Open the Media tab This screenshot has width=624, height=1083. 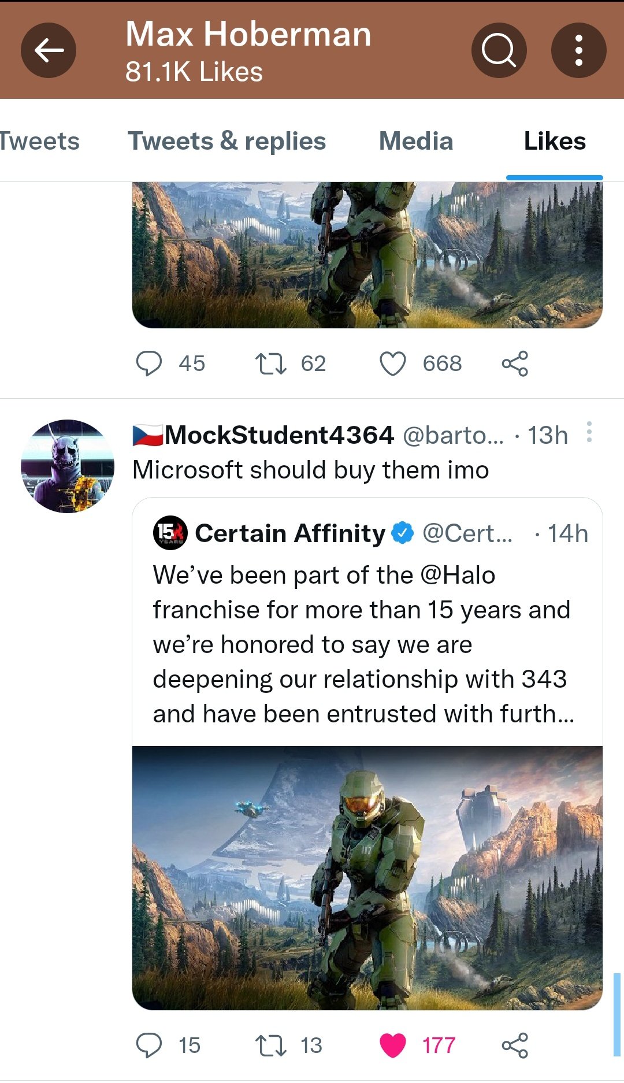pos(416,141)
